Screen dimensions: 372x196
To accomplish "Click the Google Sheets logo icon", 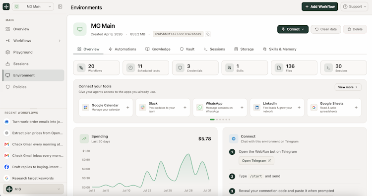I will click(314, 108).
